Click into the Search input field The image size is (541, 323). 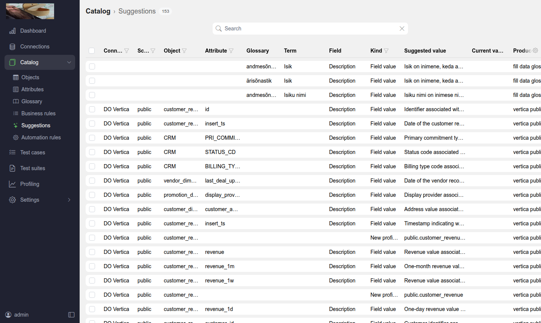pyautogui.click(x=310, y=29)
